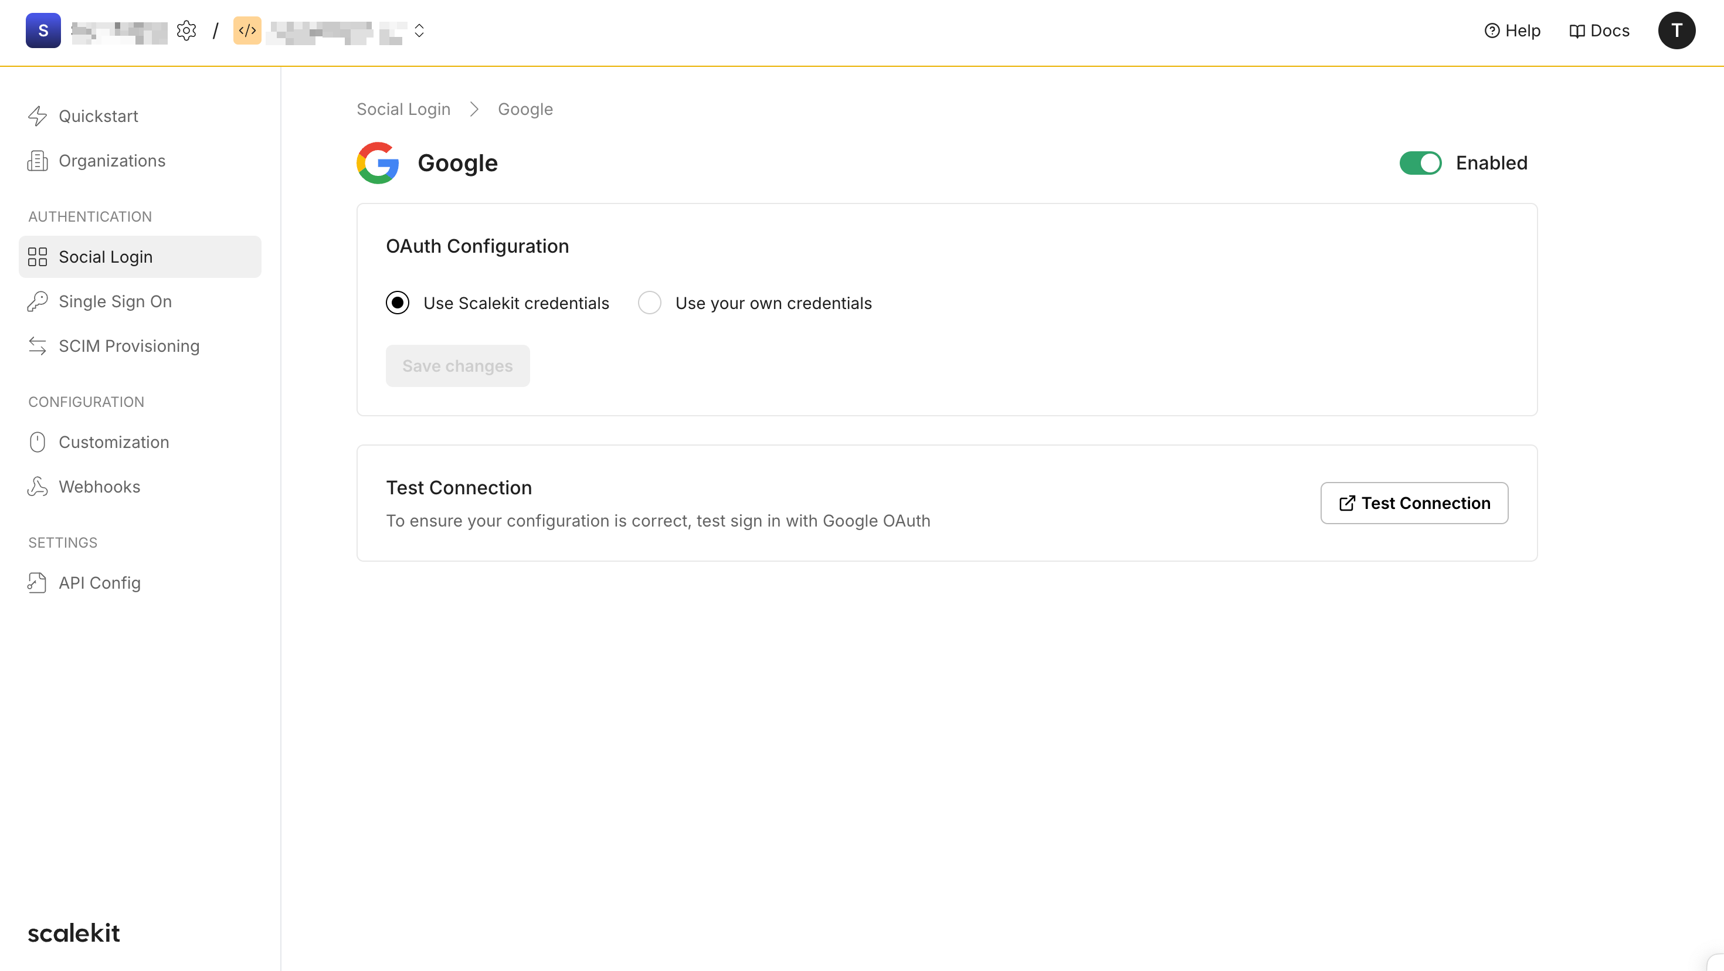This screenshot has height=971, width=1724.
Task: Open Docs from the top bar
Action: (x=1600, y=30)
